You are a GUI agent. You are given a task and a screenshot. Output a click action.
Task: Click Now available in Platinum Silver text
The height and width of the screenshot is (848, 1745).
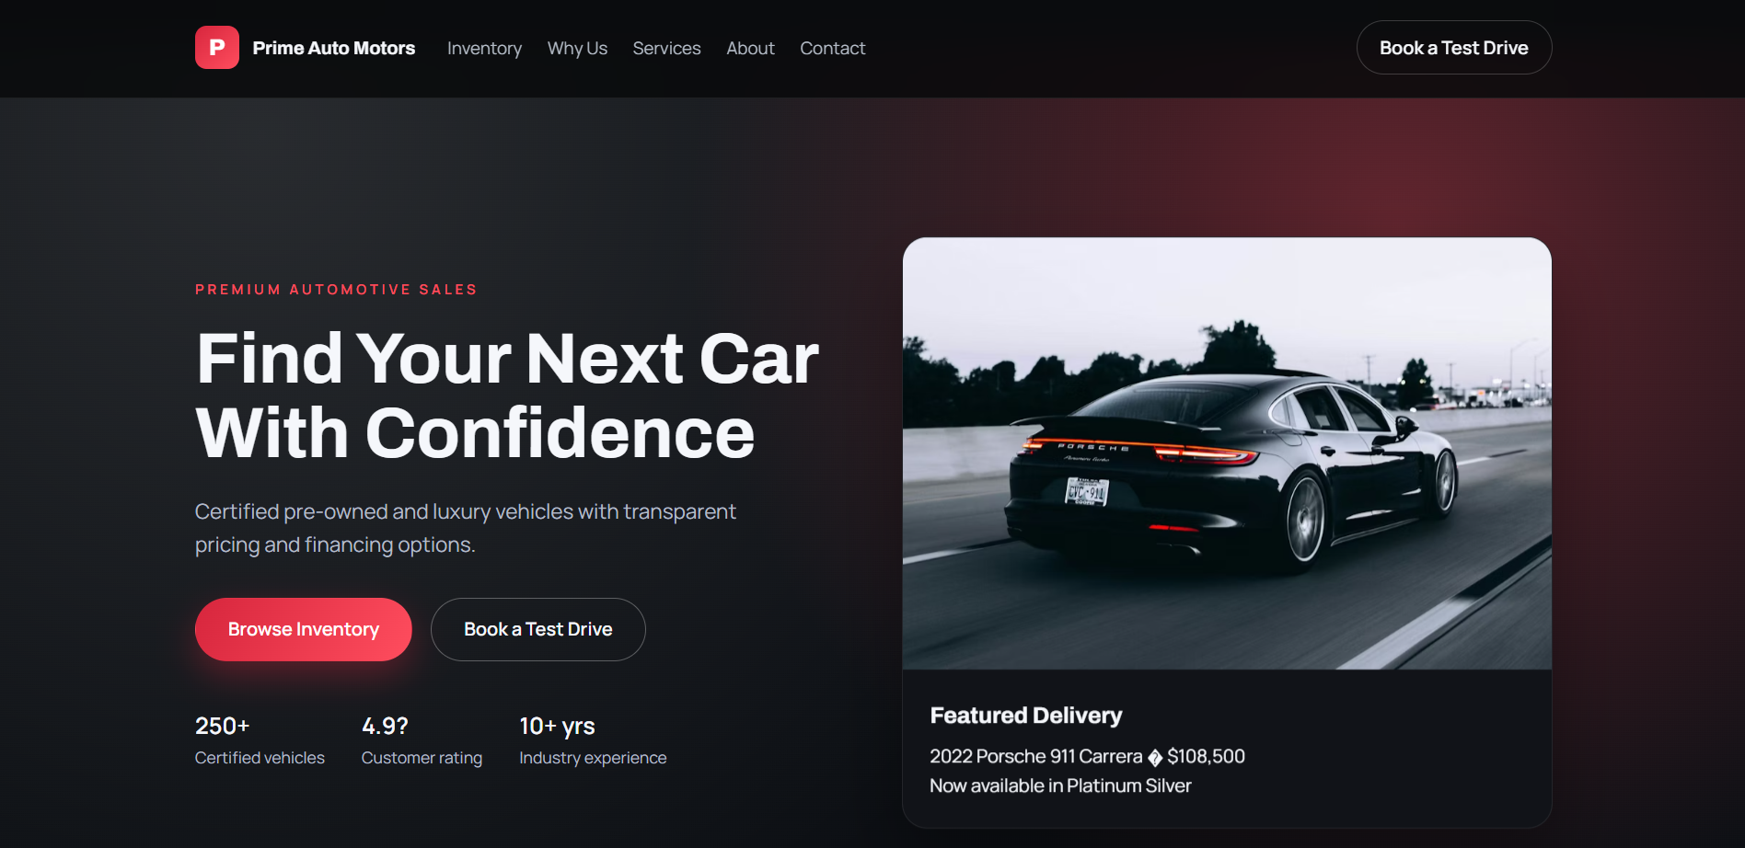(x=1060, y=785)
